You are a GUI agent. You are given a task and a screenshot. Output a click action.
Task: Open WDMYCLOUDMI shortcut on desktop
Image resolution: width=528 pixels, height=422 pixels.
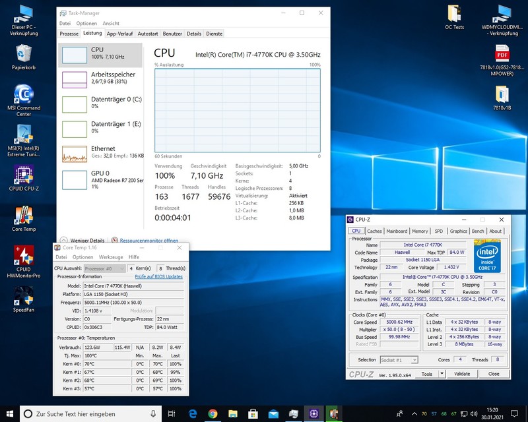[x=502, y=21]
